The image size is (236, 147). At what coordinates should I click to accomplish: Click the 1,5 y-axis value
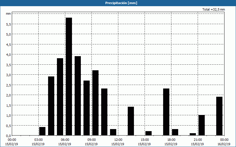[9, 105]
